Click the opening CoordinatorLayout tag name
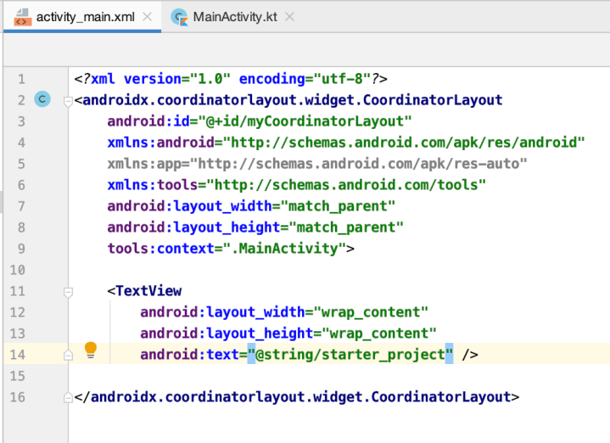Viewport: 610px width, 443px height. point(292,100)
